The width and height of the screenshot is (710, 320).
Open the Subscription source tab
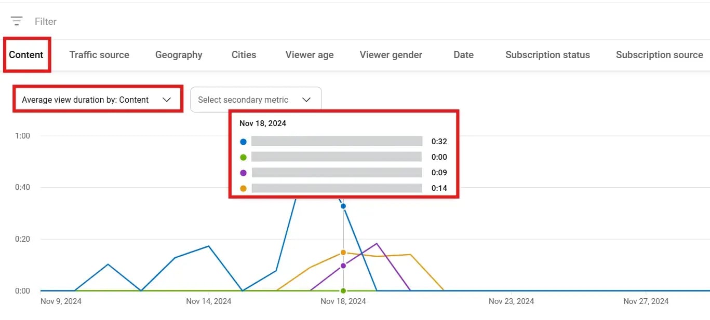[659, 55]
